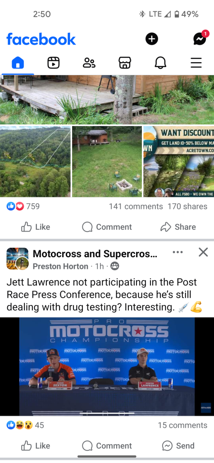The image size is (214, 463).
Task: Open three-dot options on Motocross post
Action: click(x=178, y=252)
